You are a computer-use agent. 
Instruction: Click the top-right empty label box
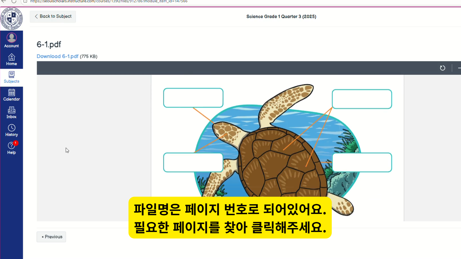coord(362,99)
